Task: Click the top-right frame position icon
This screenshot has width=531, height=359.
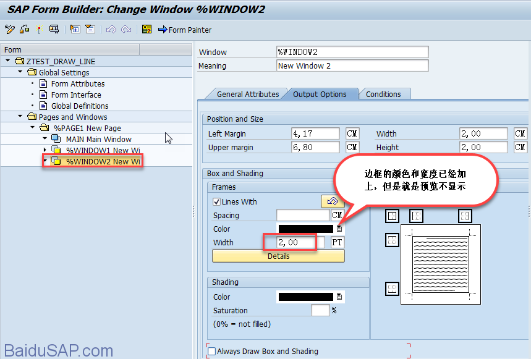Action: [x=465, y=216]
